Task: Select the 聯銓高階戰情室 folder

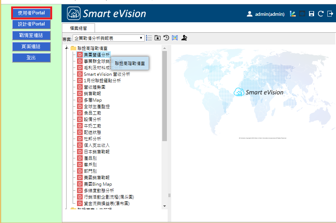Action: (92, 48)
